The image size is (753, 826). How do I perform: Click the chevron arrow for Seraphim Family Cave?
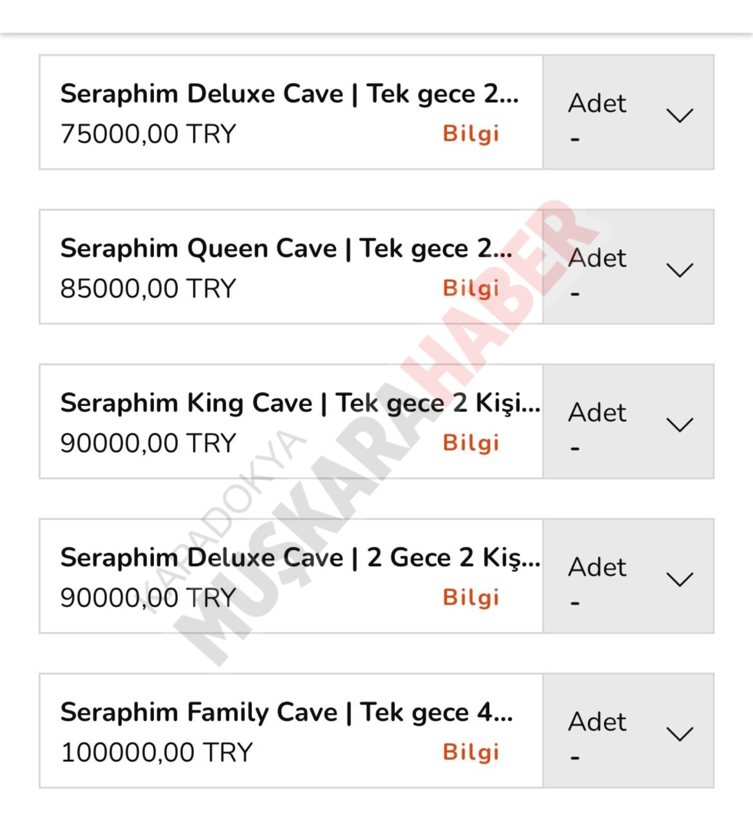679,734
